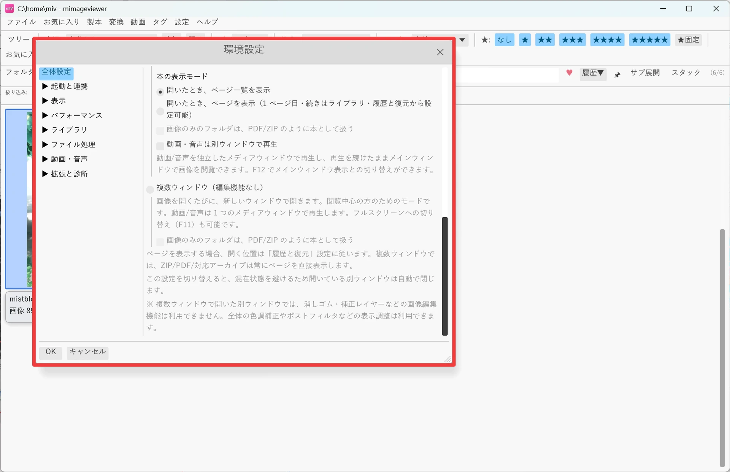Open the 変換 menu

[x=116, y=22]
